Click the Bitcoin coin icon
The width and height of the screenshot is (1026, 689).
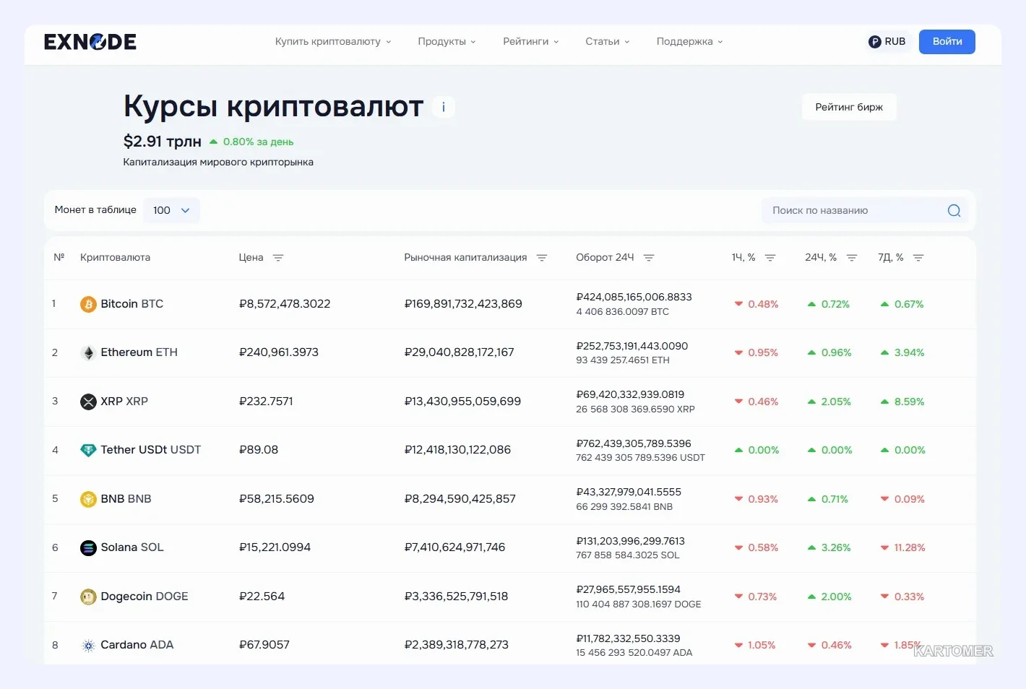click(88, 304)
